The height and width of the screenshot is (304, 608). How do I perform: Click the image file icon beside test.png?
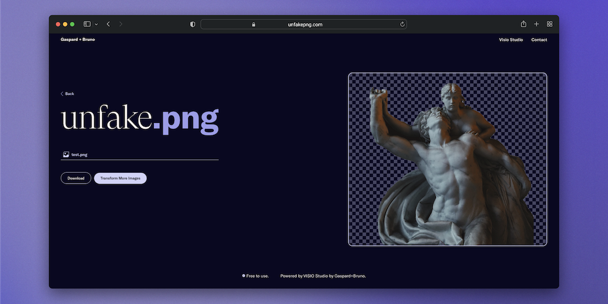(65, 154)
